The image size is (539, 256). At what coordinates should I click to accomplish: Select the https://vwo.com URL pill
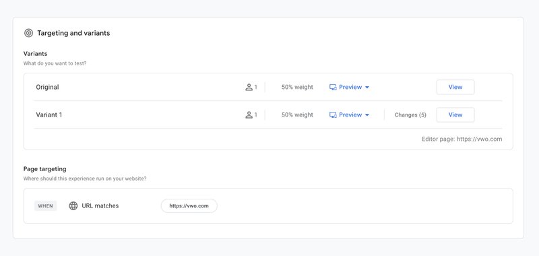coord(189,206)
